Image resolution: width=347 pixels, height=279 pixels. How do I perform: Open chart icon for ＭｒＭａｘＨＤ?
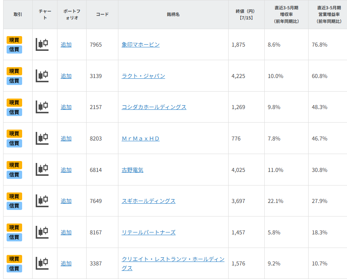tap(42, 138)
